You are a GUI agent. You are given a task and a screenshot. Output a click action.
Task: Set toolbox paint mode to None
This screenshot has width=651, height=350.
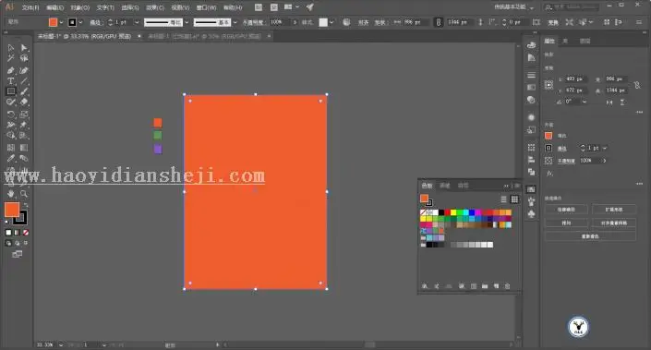coord(26,233)
